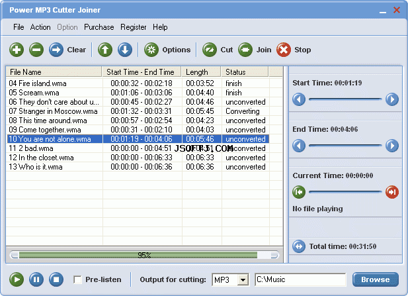Click the Total time double-arrow icon
The width and height of the screenshot is (408, 296).
(x=299, y=246)
